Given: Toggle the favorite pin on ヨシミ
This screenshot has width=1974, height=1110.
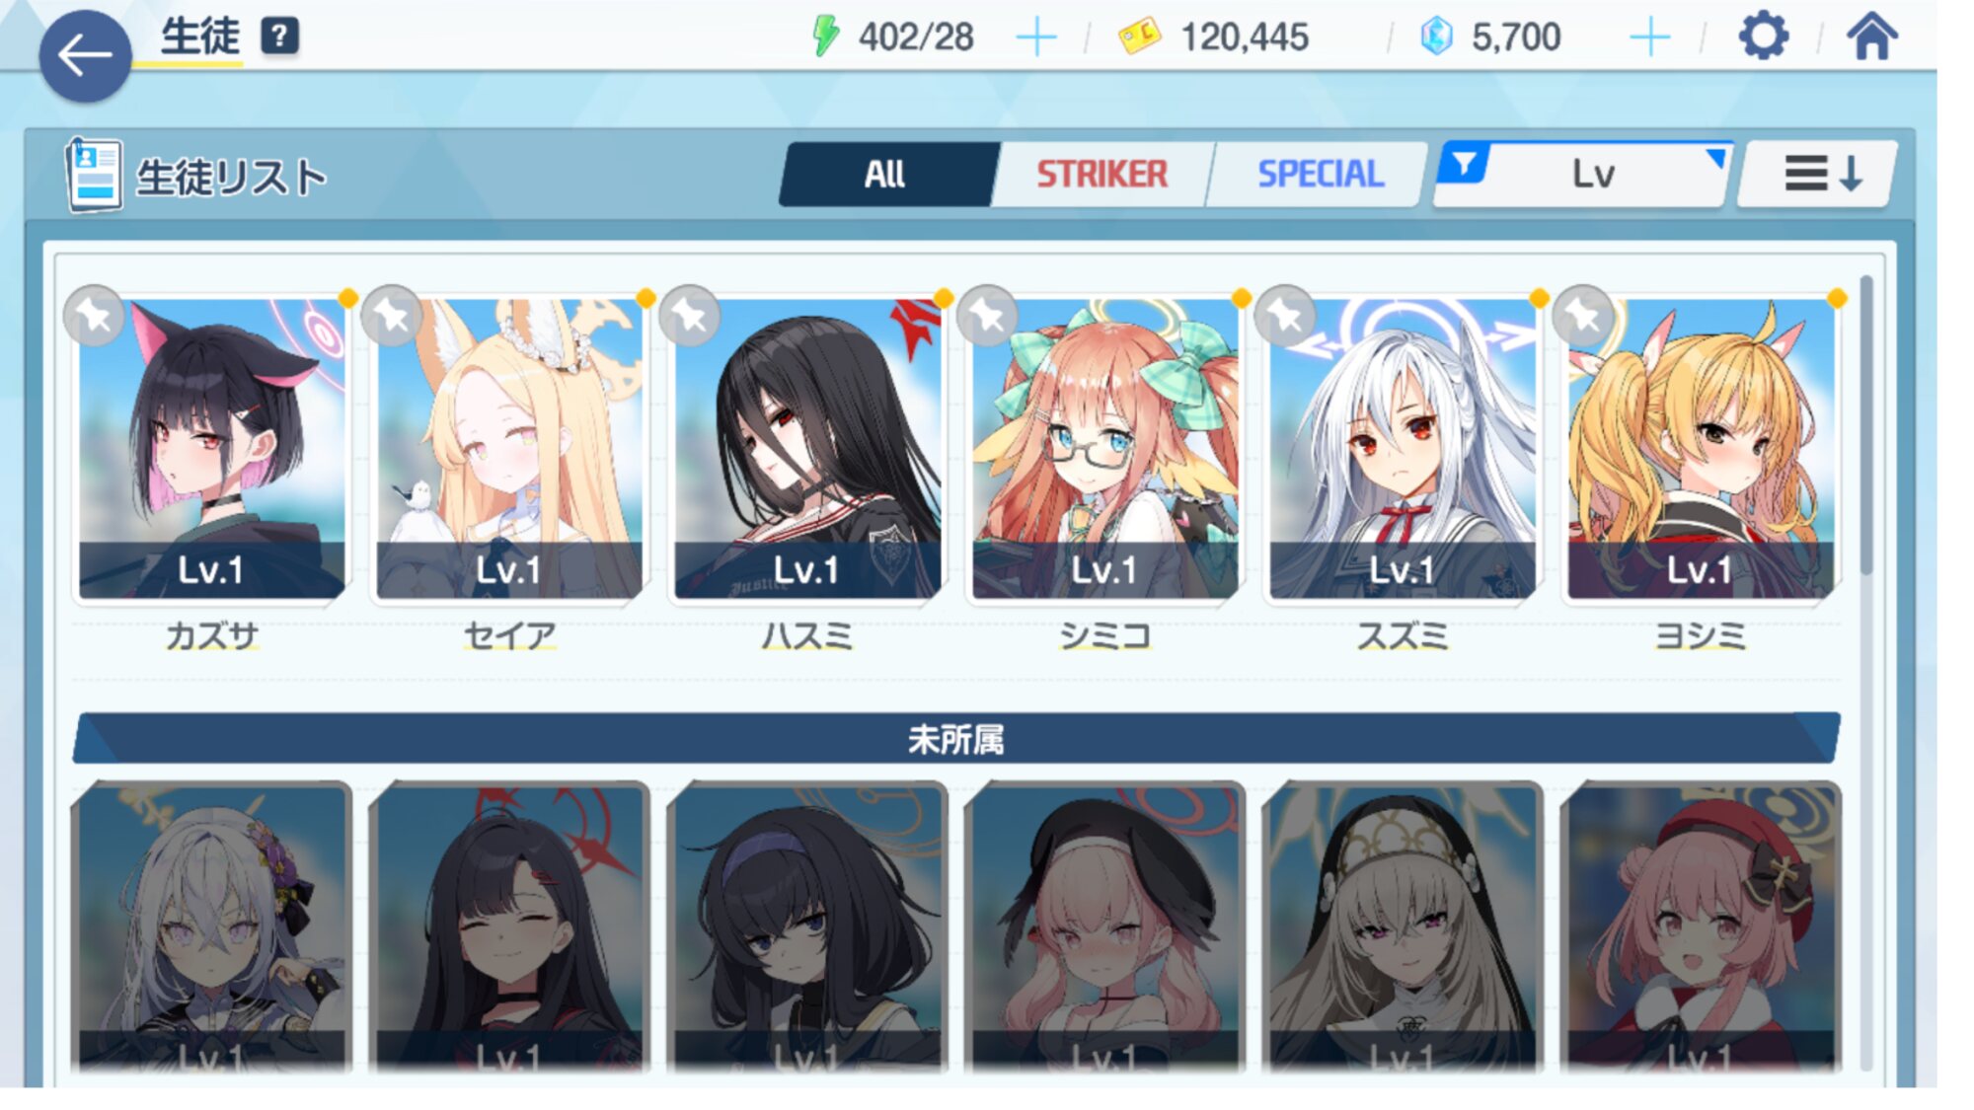Looking at the screenshot, I should [x=1583, y=316].
